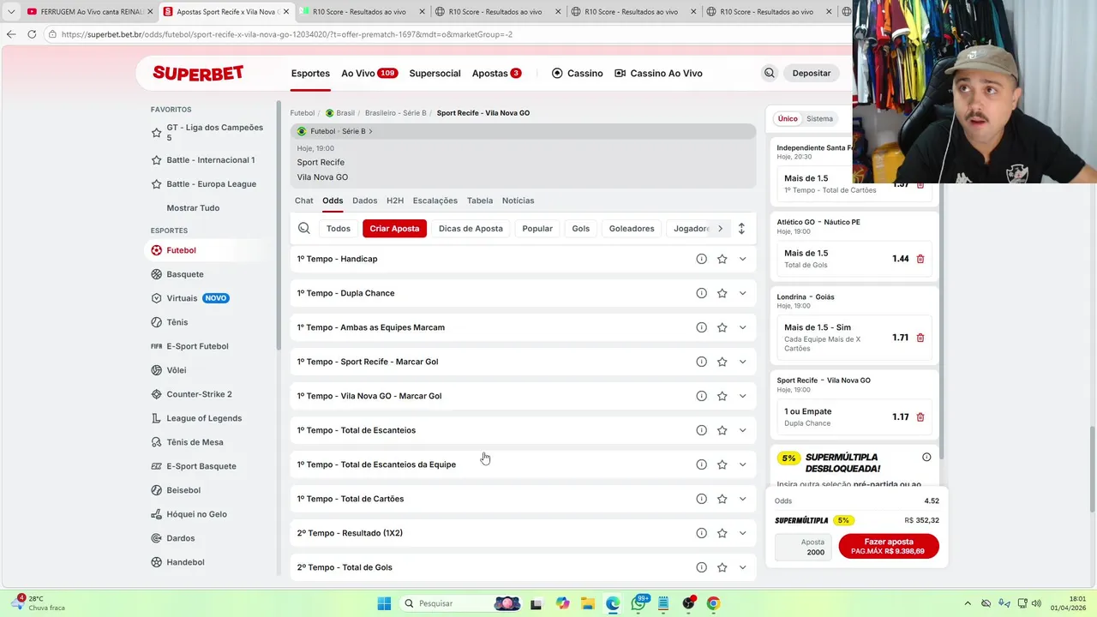
Task: Remove Atlético GO - Náutico PE selection trash icon
Action: [920, 259]
